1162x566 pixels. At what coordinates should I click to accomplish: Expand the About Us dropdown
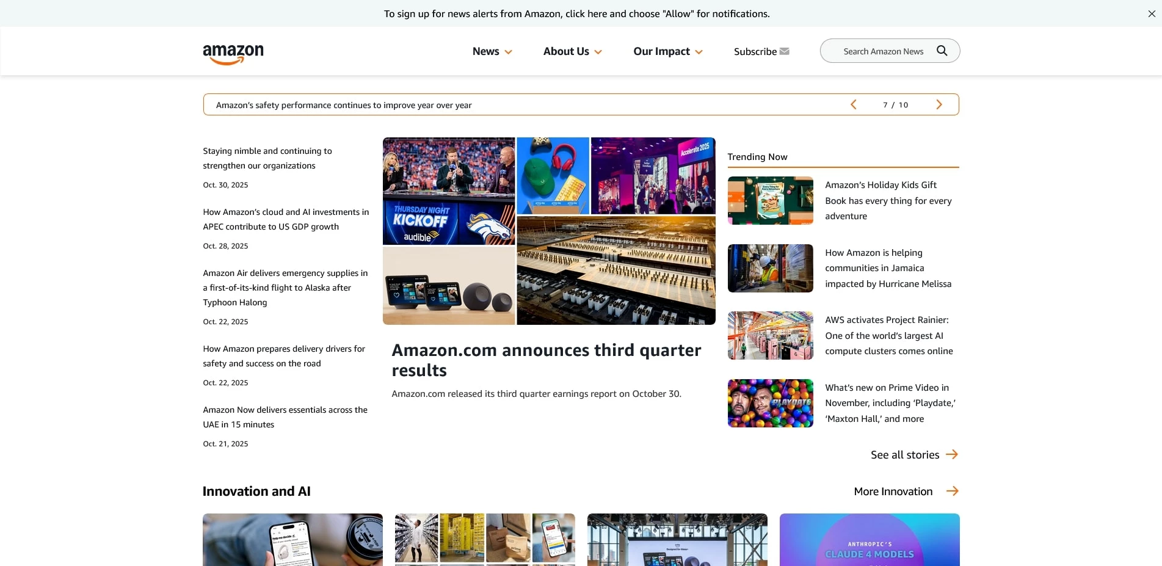pyautogui.click(x=598, y=52)
